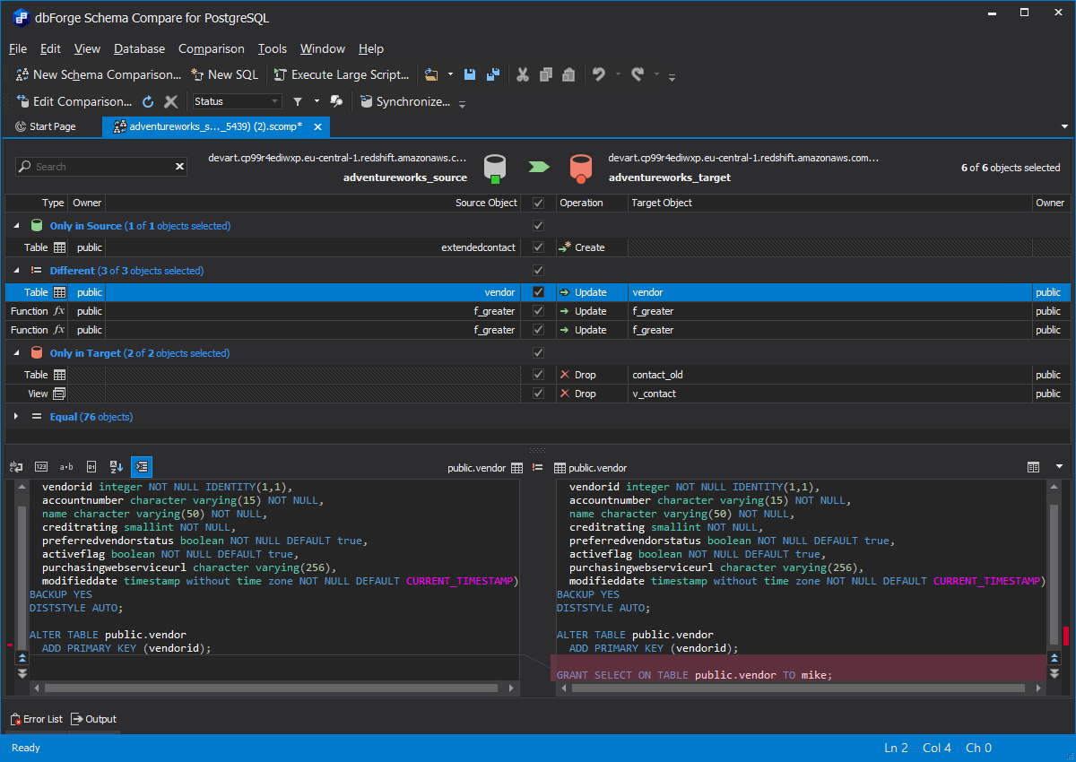The height and width of the screenshot is (762, 1076).
Task: Expand the Equal (76 objects) group
Action: click(x=15, y=416)
